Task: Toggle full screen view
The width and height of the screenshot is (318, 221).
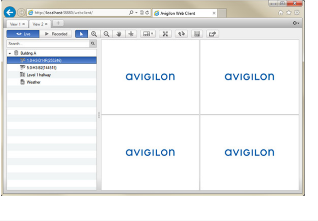Action: coord(165,34)
